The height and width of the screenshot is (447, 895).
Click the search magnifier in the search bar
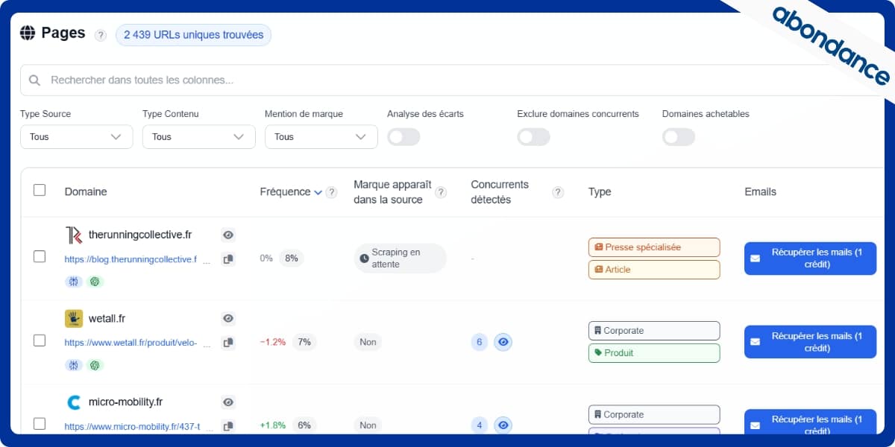pos(34,80)
